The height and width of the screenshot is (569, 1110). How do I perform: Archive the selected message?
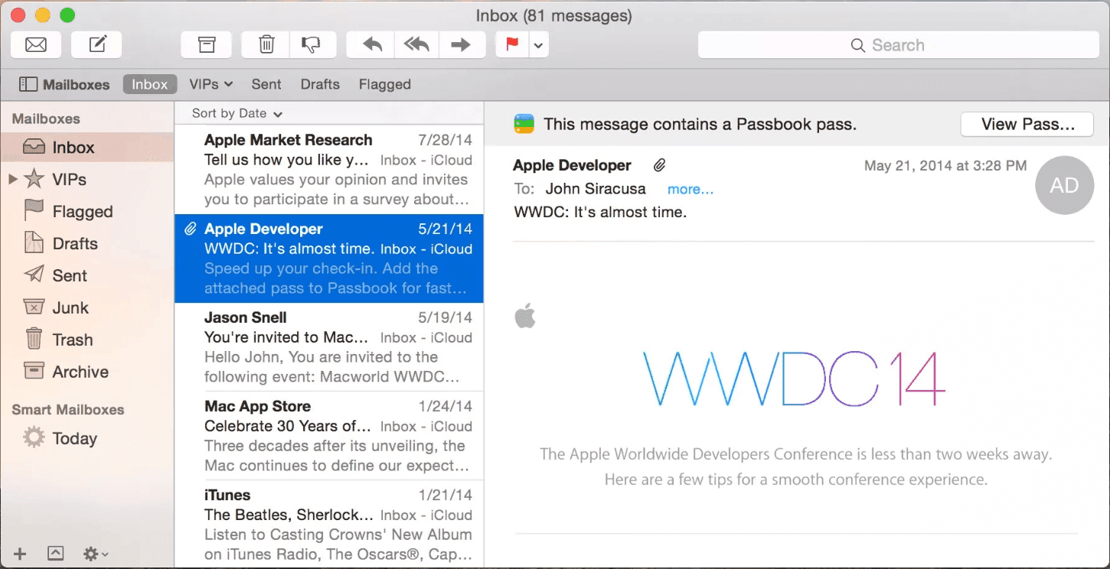pos(206,45)
